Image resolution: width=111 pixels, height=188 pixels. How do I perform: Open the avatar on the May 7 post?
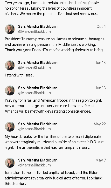click(x=10, y=163)
